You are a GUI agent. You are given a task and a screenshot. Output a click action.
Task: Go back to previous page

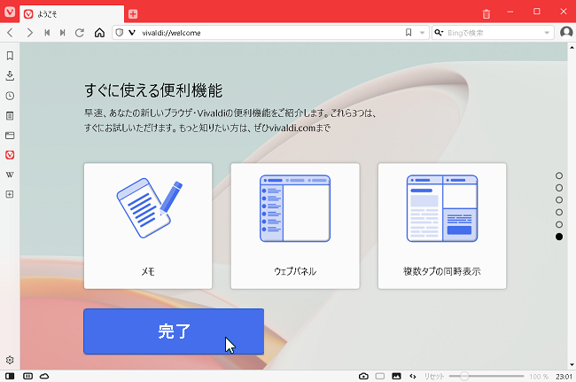pos(11,33)
